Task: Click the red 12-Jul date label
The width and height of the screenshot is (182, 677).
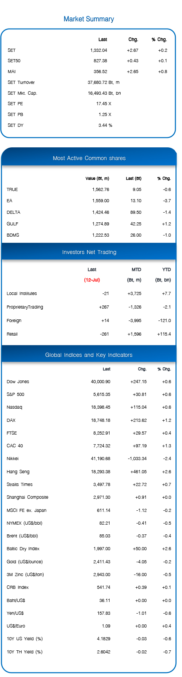Action: (x=92, y=280)
